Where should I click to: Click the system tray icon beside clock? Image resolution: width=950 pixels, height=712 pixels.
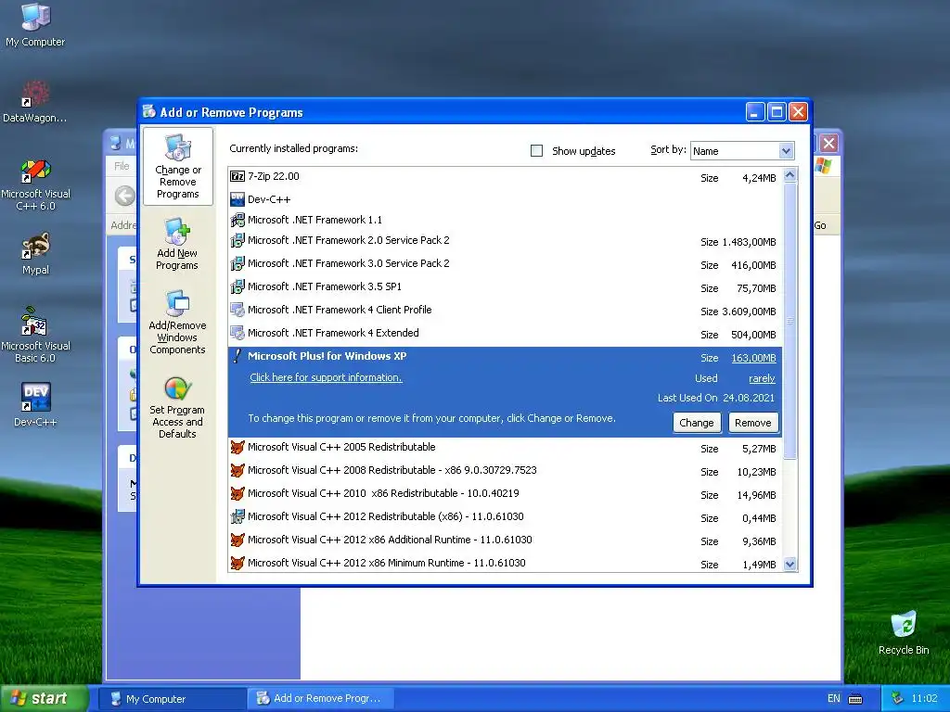897,699
